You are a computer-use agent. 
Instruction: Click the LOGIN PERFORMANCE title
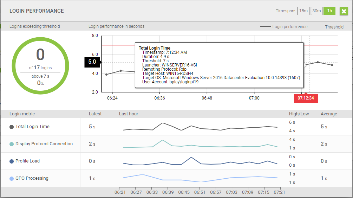pyautogui.click(x=37, y=11)
